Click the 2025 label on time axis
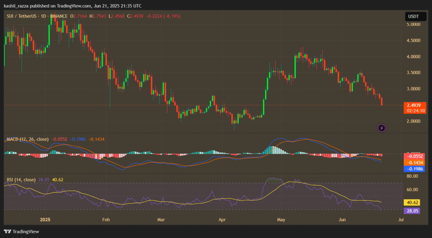Screen dimensions: 432x238 pyautogui.click(x=45, y=219)
